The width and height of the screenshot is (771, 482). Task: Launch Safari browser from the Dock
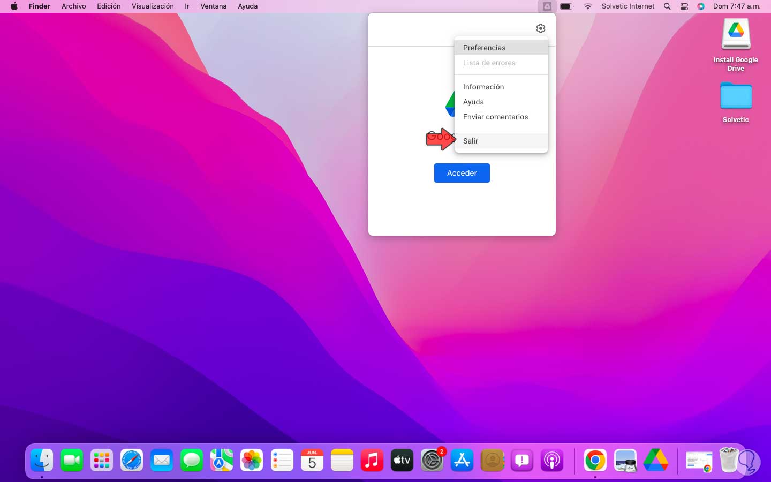(132, 460)
